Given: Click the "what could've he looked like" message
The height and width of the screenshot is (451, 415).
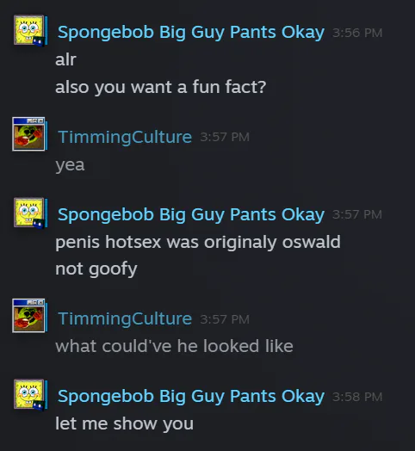Looking at the screenshot, I should tap(174, 346).
